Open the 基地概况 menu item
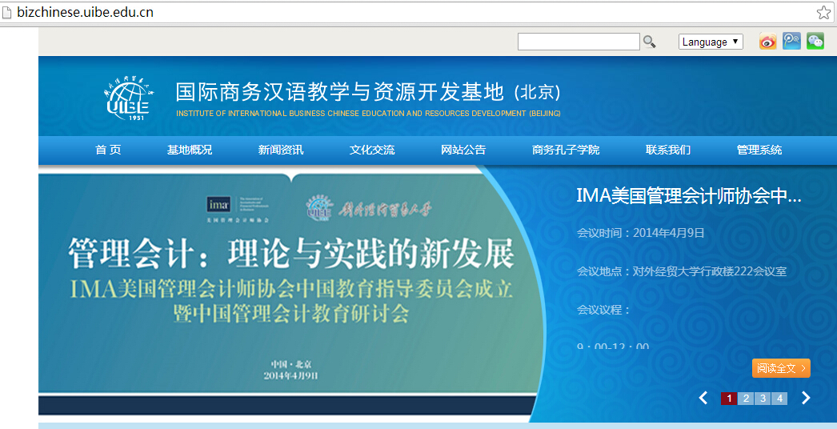This screenshot has height=429, width=837. coord(190,150)
